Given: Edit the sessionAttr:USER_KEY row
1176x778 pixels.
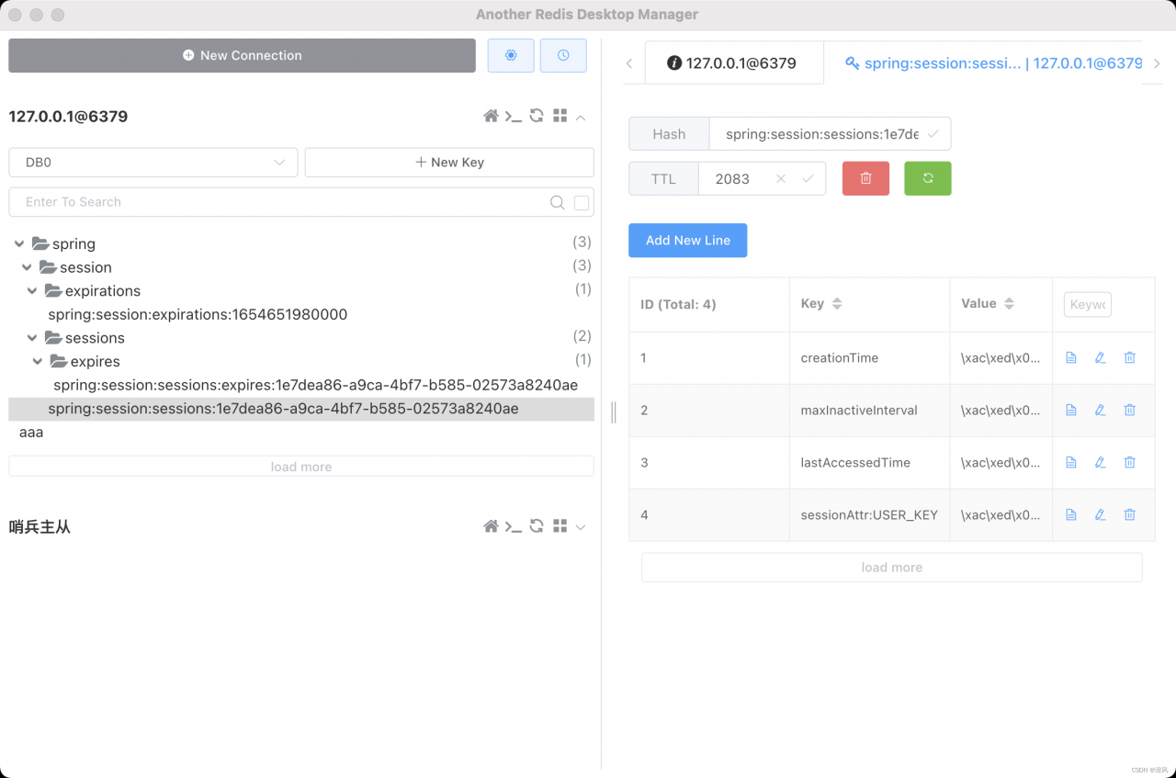Looking at the screenshot, I should pyautogui.click(x=1100, y=514).
